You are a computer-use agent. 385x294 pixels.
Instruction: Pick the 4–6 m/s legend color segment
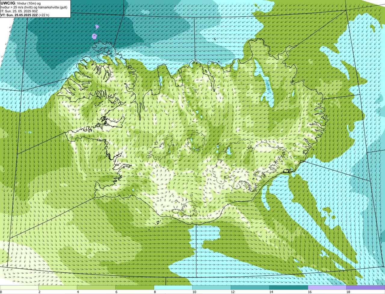point(96,287)
